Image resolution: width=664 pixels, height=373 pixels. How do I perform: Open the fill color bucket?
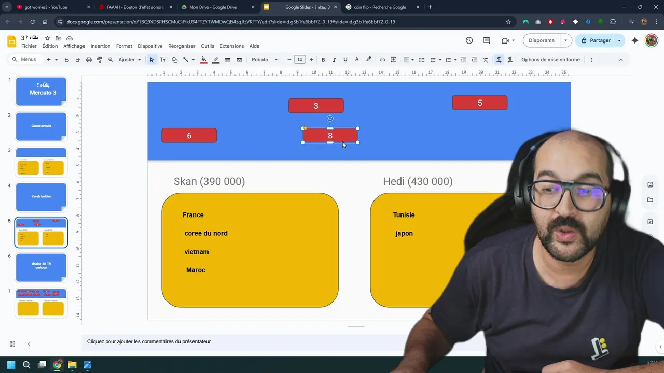pyautogui.click(x=204, y=60)
